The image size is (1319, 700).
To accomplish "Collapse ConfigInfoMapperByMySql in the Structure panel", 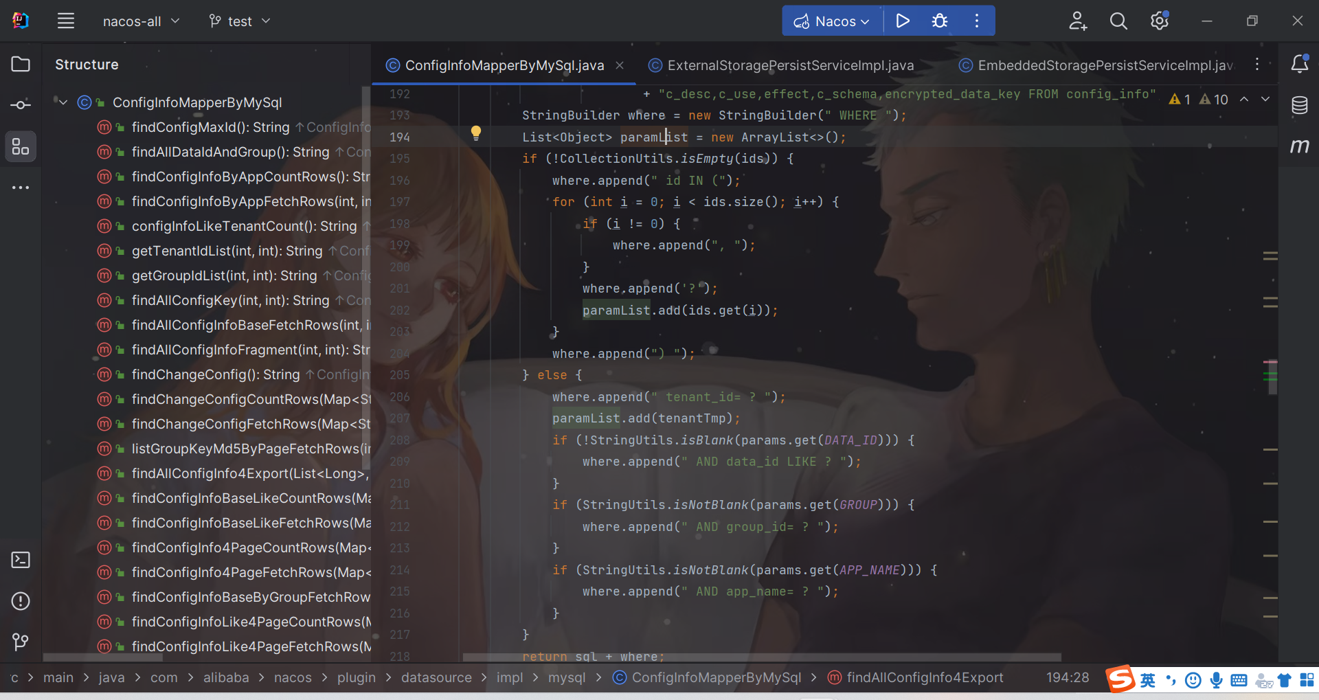I will (x=62, y=102).
